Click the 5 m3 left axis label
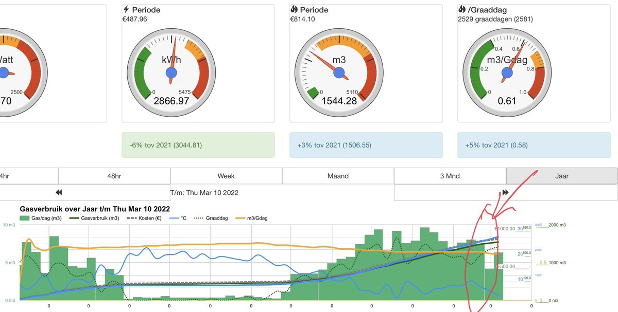 click(10, 263)
